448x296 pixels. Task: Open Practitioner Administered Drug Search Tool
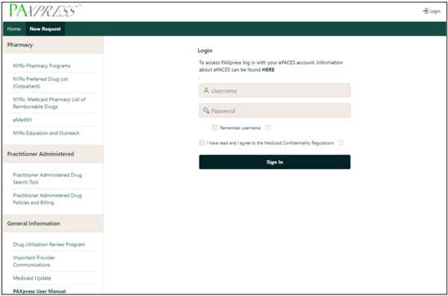47,179
